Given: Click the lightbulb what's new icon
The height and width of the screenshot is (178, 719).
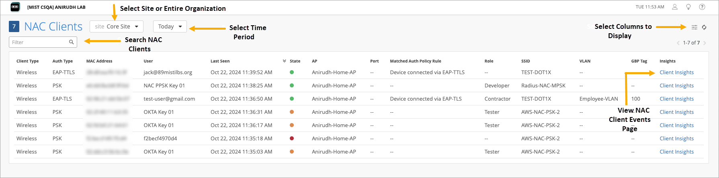Looking at the screenshot, I should click(x=688, y=7).
